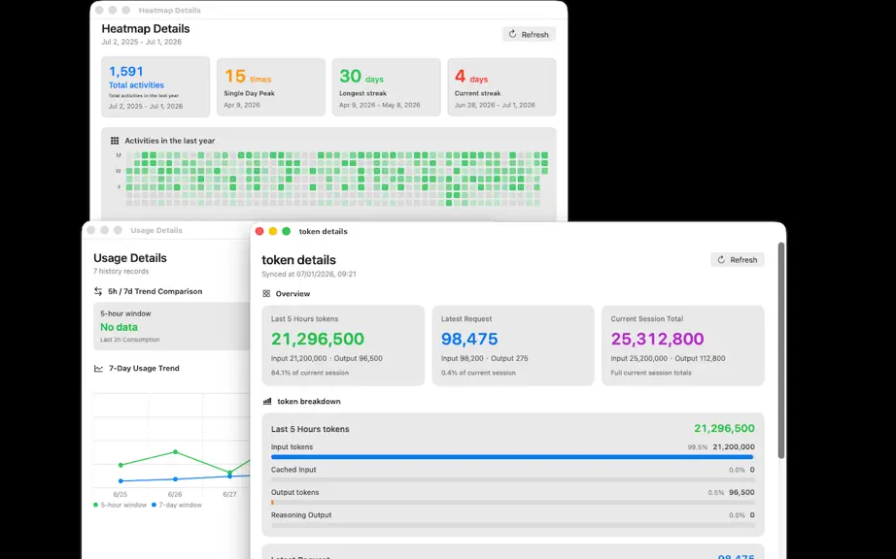Click the yellow minimize button of token details
896x559 pixels.
tap(272, 231)
